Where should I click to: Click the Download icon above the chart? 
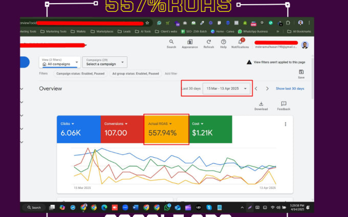(x=261, y=104)
